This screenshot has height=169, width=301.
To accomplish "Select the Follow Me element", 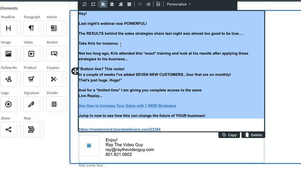I will (x=10, y=79).
